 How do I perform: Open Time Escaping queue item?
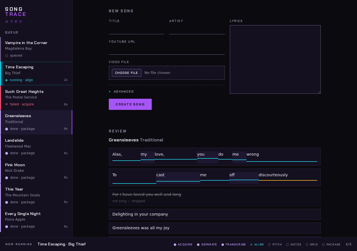(x=36, y=73)
